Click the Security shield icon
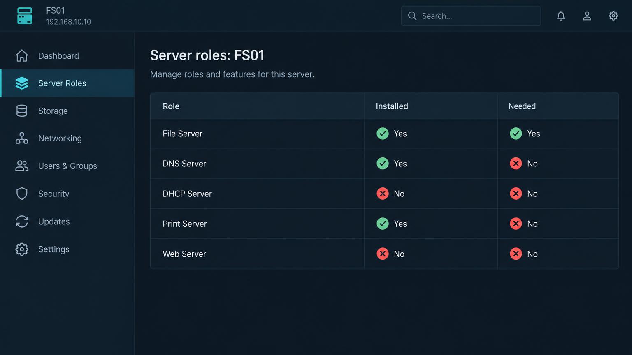This screenshot has height=355, width=632. (x=22, y=194)
